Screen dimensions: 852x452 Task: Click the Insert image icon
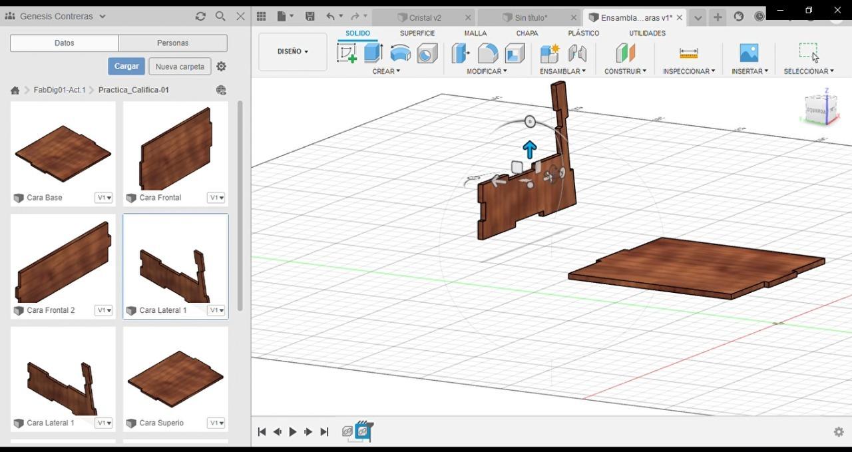click(749, 53)
